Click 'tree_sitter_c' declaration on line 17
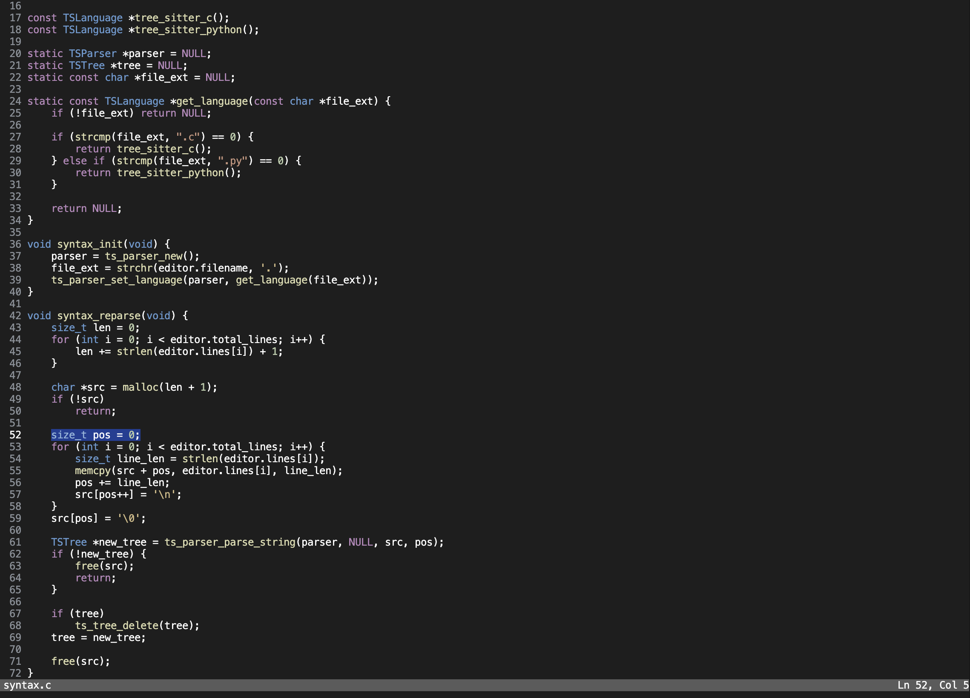This screenshot has width=970, height=698. 173,18
